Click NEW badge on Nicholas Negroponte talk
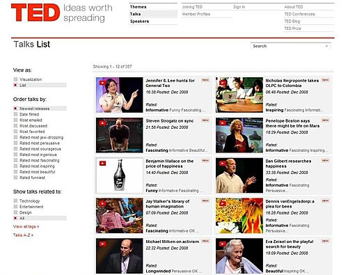The width and height of the screenshot is (348, 275). point(325,80)
